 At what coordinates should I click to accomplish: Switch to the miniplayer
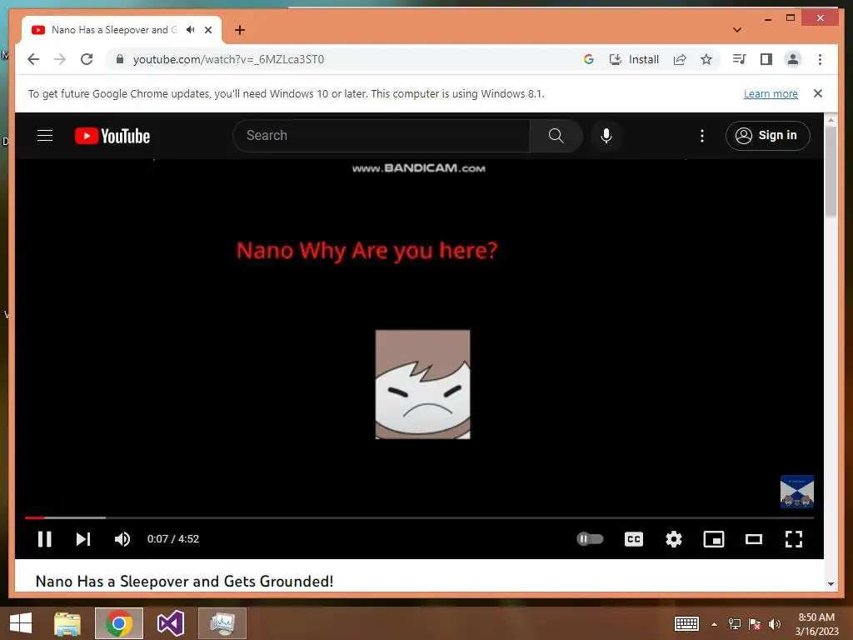714,539
